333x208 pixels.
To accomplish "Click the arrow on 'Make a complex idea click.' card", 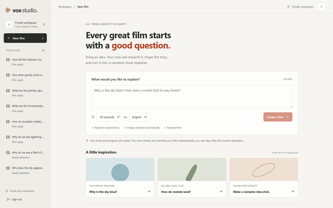I will [x=293, y=191].
